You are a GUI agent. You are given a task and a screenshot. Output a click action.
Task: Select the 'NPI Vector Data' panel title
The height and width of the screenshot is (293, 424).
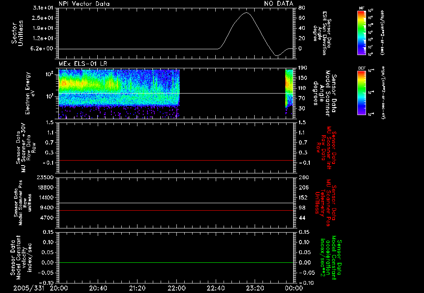(x=84, y=4)
